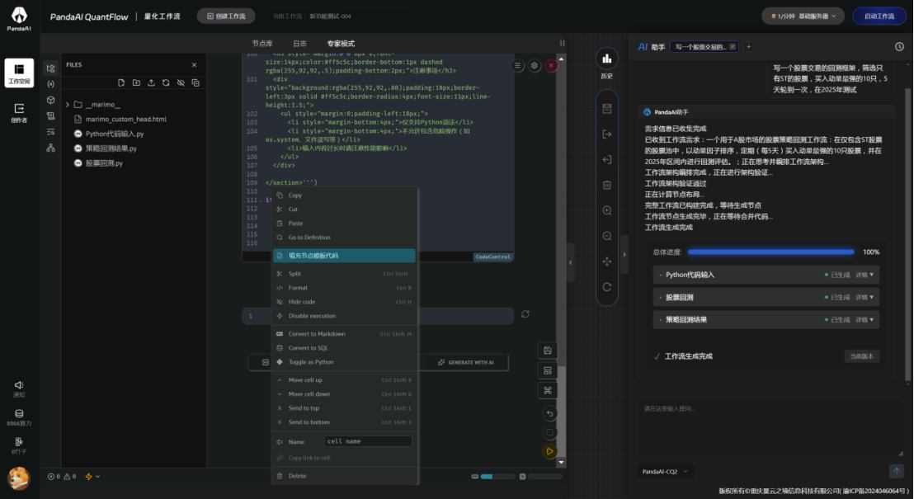Open the 创作者 sidebar icon
Screen dimensions: 914x499
pyautogui.click(x=19, y=112)
